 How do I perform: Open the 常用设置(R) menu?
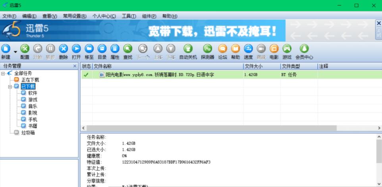75,16
